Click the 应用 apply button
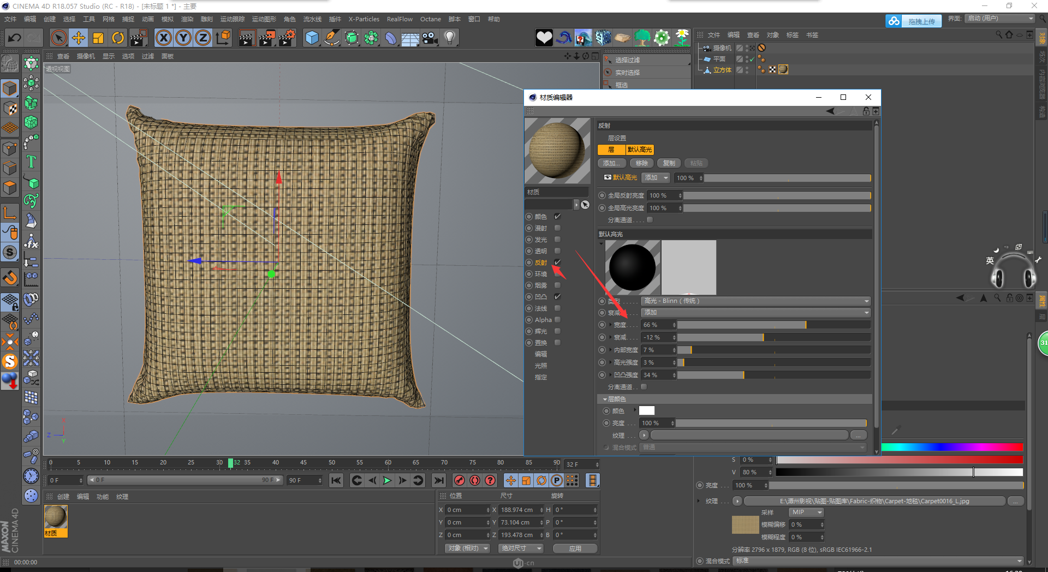The image size is (1048, 572). 575,549
